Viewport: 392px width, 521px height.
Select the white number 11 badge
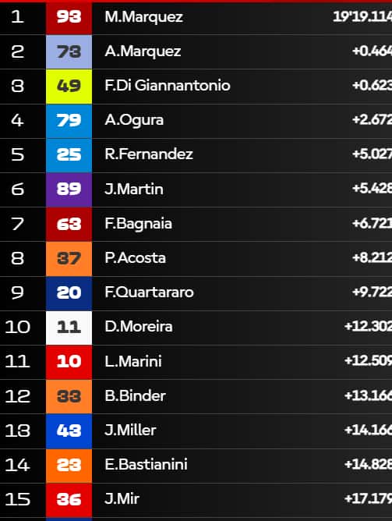(69, 328)
